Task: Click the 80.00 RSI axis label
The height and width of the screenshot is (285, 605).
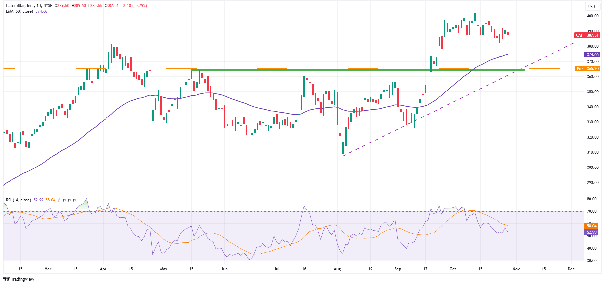Action: click(592, 199)
